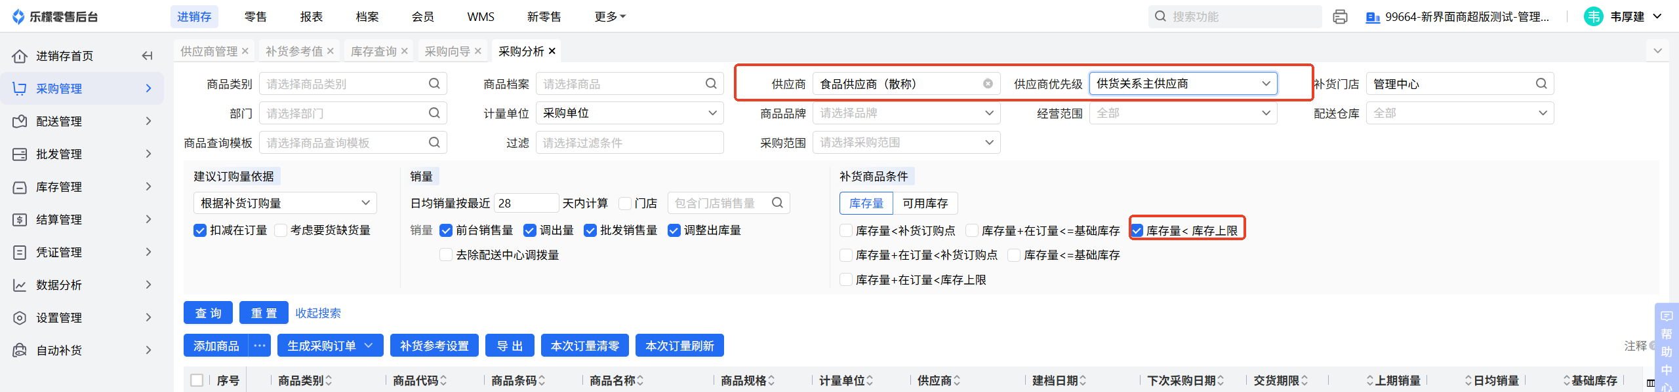Uncheck the 扣减在订量 checkbox
1679x392 pixels.
(x=200, y=230)
